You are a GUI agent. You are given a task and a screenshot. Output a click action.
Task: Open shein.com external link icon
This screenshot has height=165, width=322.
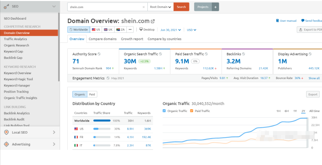click(x=153, y=21)
